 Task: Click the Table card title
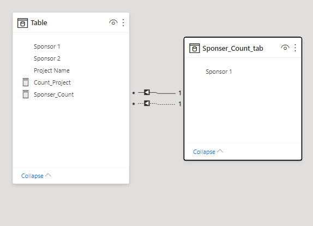click(x=39, y=23)
